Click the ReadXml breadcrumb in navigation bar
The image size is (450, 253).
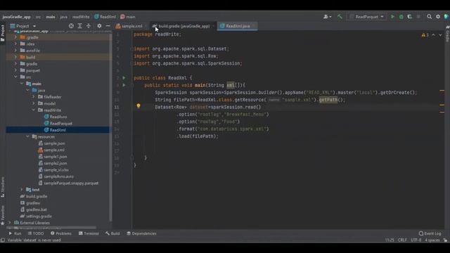coord(105,17)
